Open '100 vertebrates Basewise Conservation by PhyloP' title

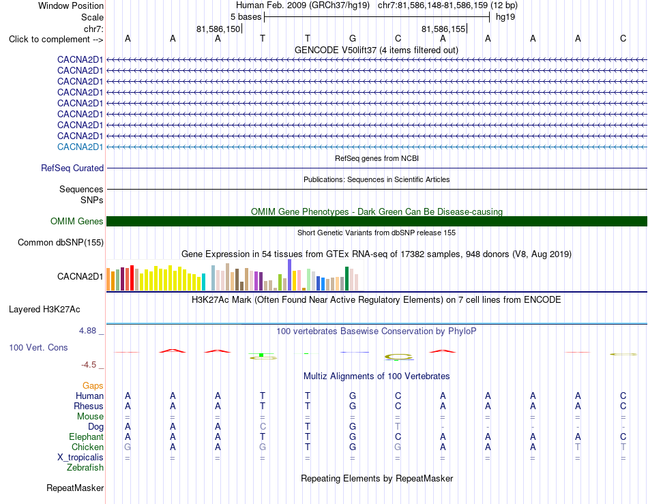click(376, 331)
